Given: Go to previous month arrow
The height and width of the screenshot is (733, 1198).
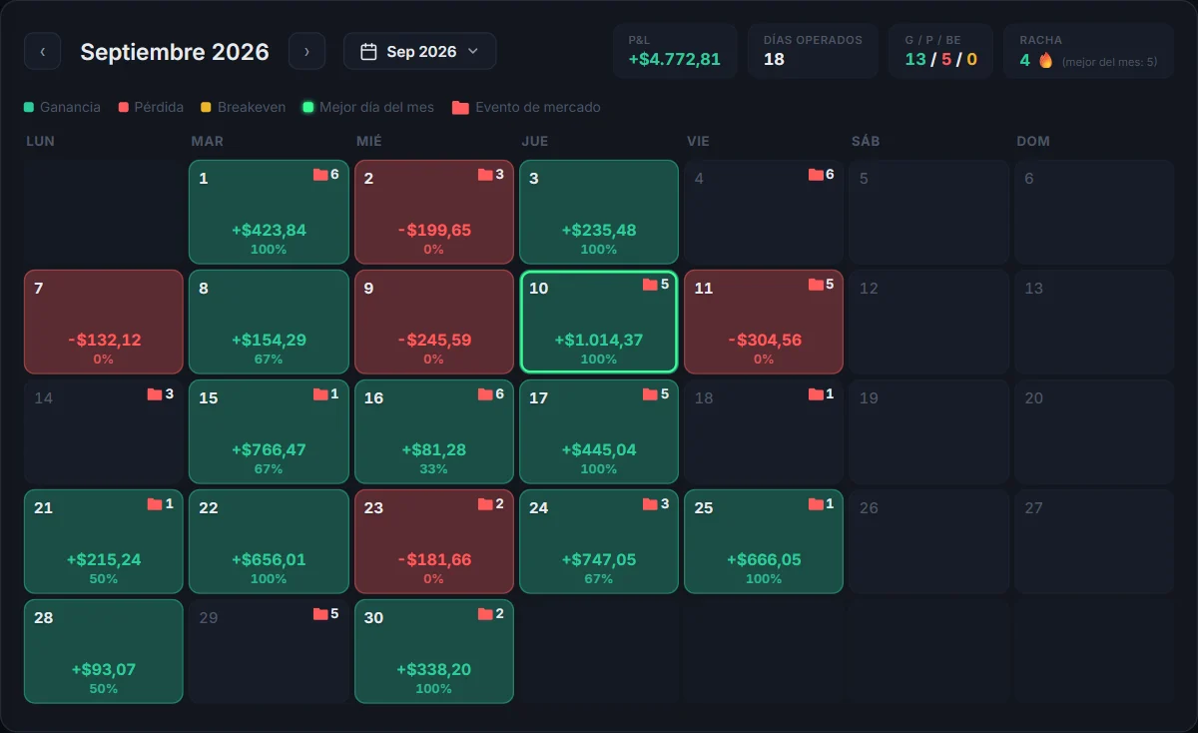Looking at the screenshot, I should 42,51.
